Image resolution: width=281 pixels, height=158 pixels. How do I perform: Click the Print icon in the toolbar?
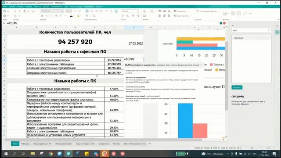point(5,16)
